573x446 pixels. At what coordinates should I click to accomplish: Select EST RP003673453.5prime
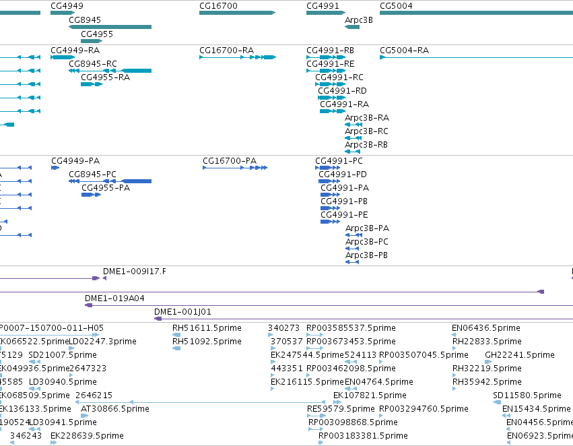(351, 342)
